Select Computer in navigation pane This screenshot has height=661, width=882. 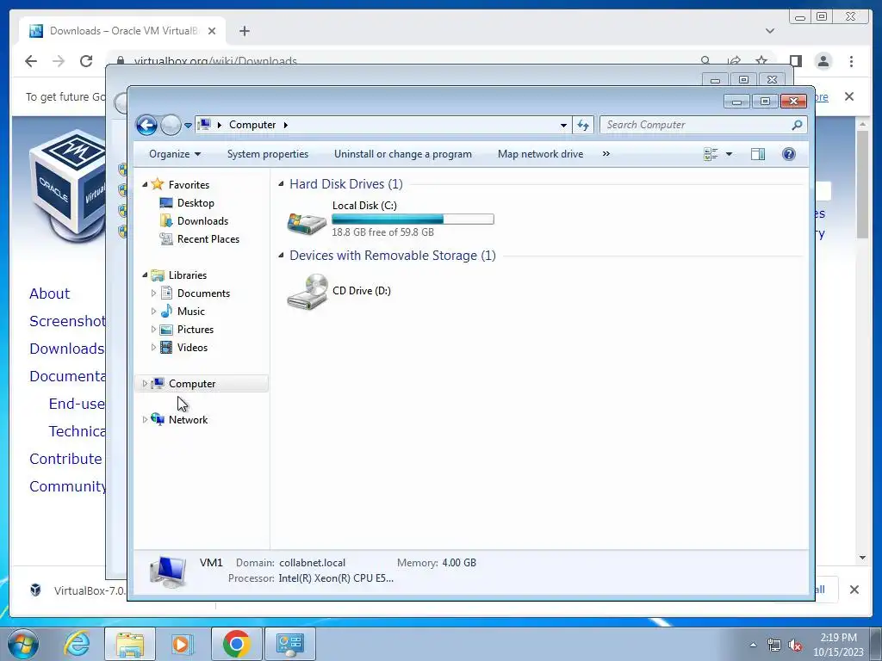pyautogui.click(x=192, y=383)
